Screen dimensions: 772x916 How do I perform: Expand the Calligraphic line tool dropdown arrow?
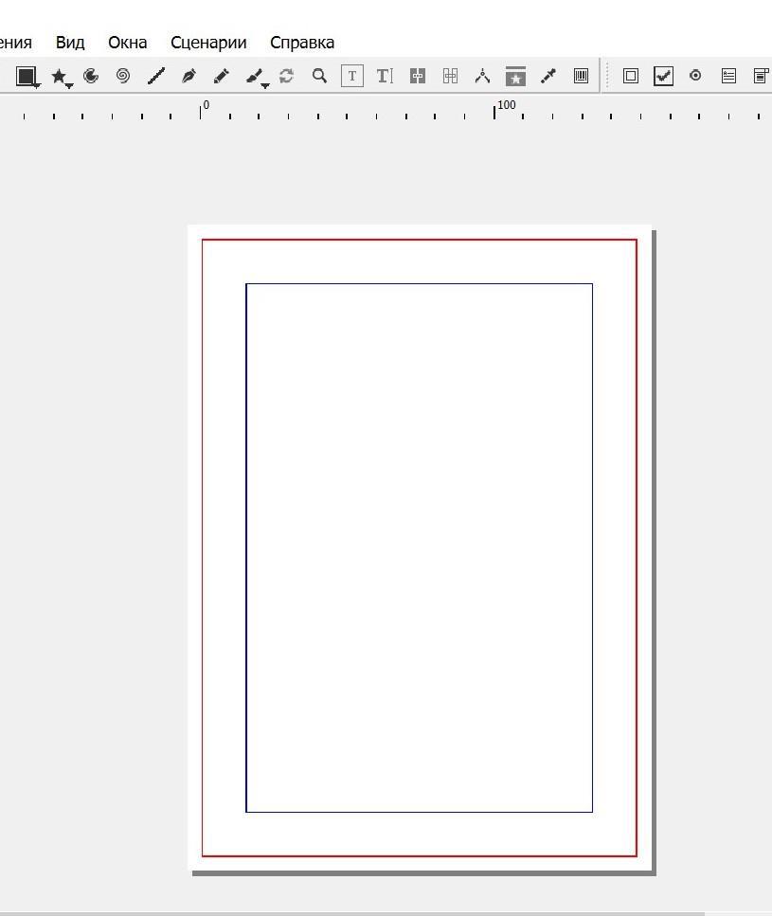pyautogui.click(x=265, y=86)
